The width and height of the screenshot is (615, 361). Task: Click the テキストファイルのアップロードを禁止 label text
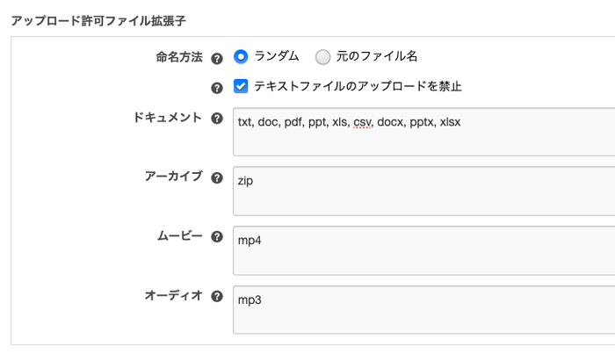[x=358, y=86]
